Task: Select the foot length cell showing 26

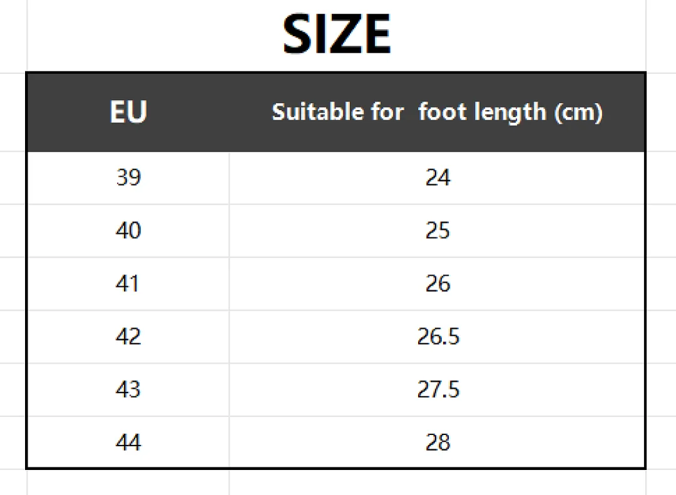Action: tap(437, 284)
